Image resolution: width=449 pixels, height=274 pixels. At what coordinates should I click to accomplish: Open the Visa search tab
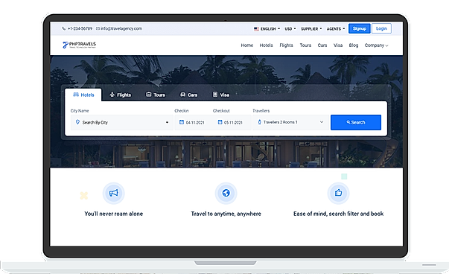(x=221, y=95)
